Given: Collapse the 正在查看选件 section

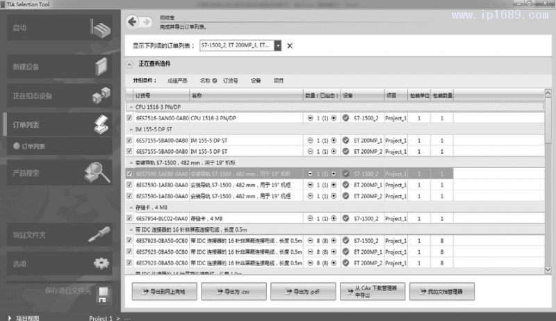Looking at the screenshot, I should [129, 64].
